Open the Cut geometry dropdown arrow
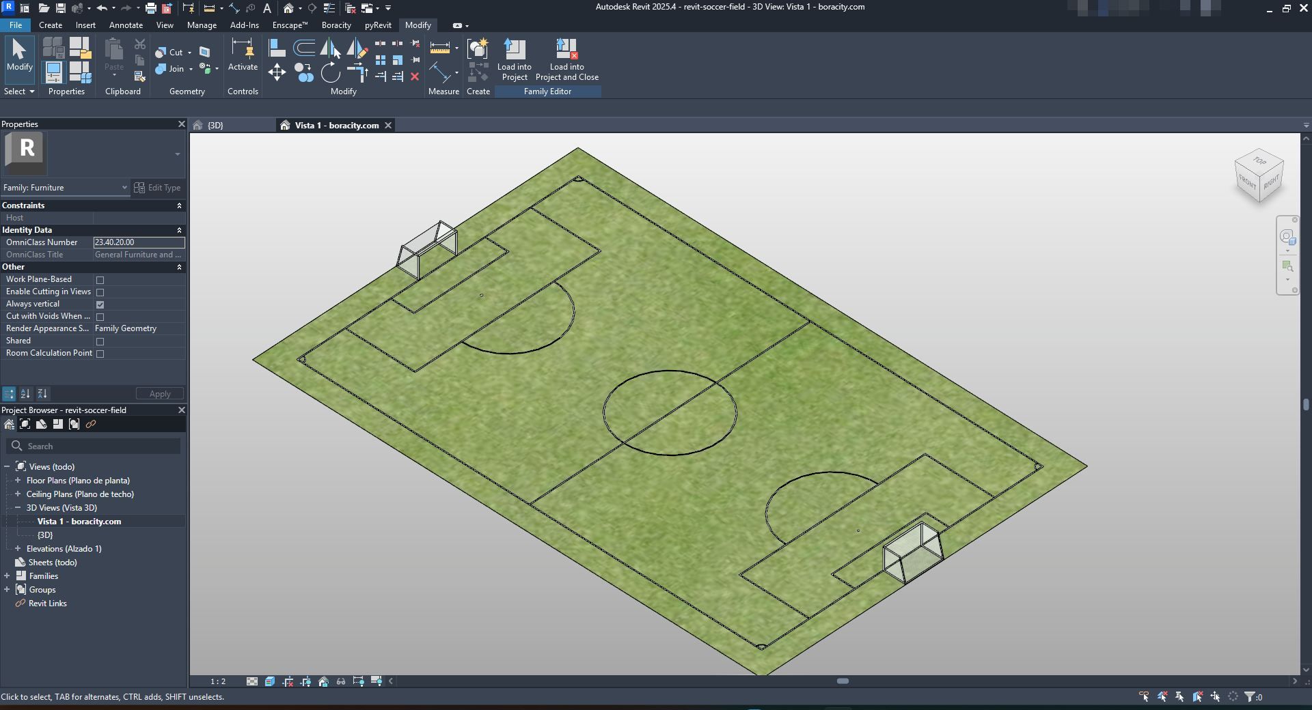Viewport: 1312px width, 710px height. (x=189, y=53)
